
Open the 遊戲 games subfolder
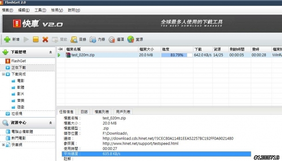21,107
